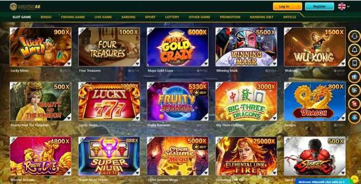
Task: Open the UK flag language dropdown
Action: point(344,6)
